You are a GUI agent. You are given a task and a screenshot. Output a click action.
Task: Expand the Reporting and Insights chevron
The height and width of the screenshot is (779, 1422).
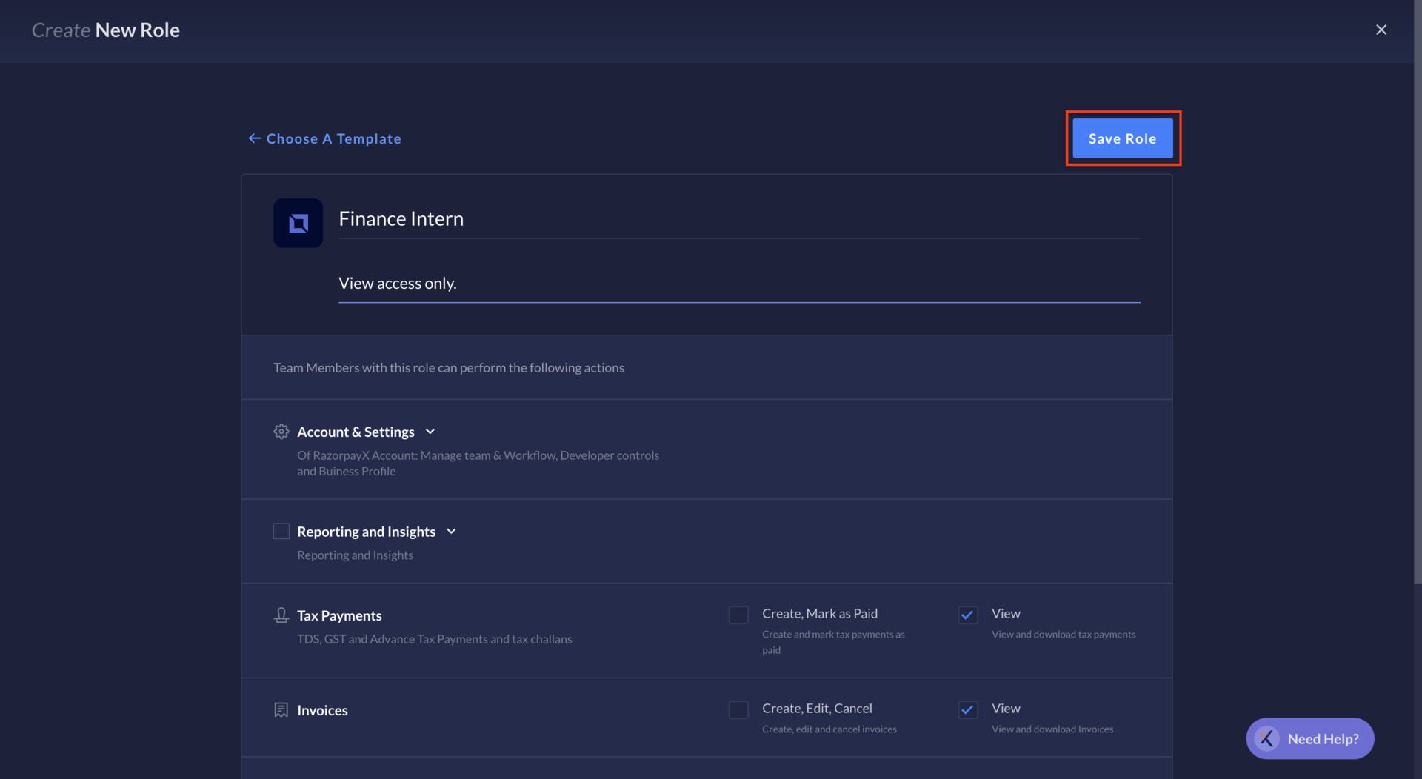coord(451,531)
